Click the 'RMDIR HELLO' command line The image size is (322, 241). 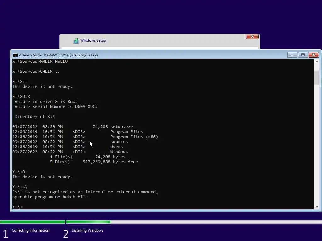(x=40, y=62)
